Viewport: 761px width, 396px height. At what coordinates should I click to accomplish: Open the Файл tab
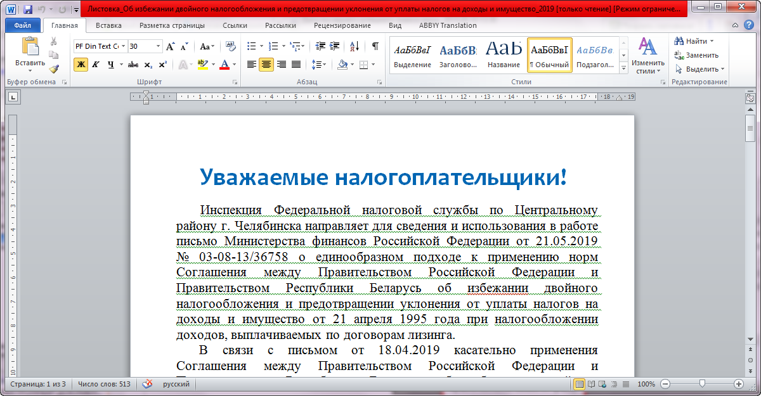pyautogui.click(x=22, y=26)
